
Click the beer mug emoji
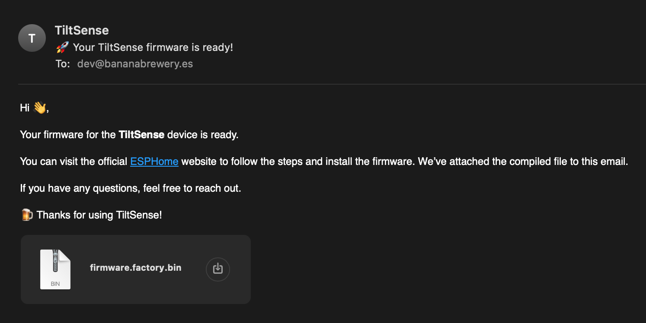27,215
